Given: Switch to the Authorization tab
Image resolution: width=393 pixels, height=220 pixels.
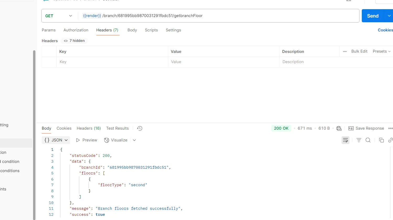Looking at the screenshot, I should pos(76,30).
